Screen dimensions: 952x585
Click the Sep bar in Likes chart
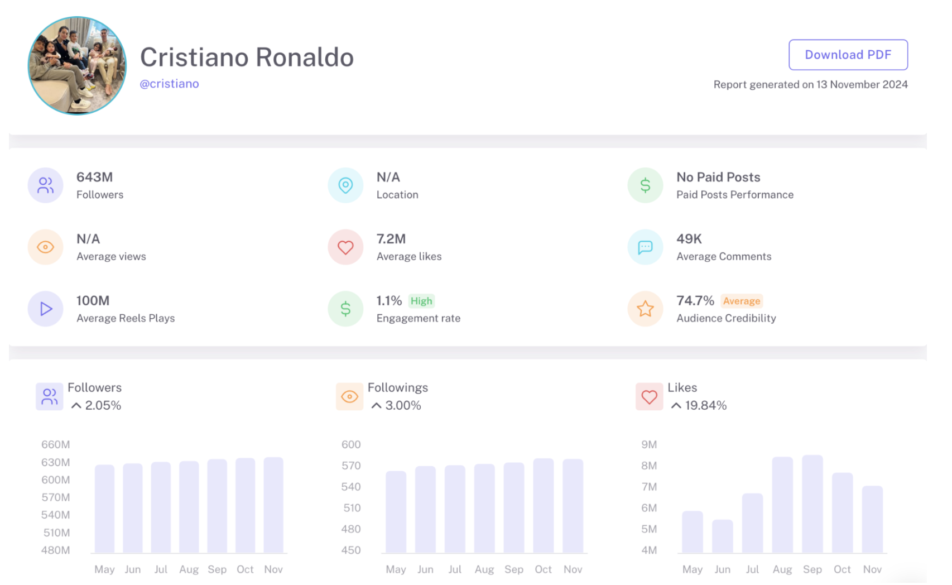[x=812, y=504]
